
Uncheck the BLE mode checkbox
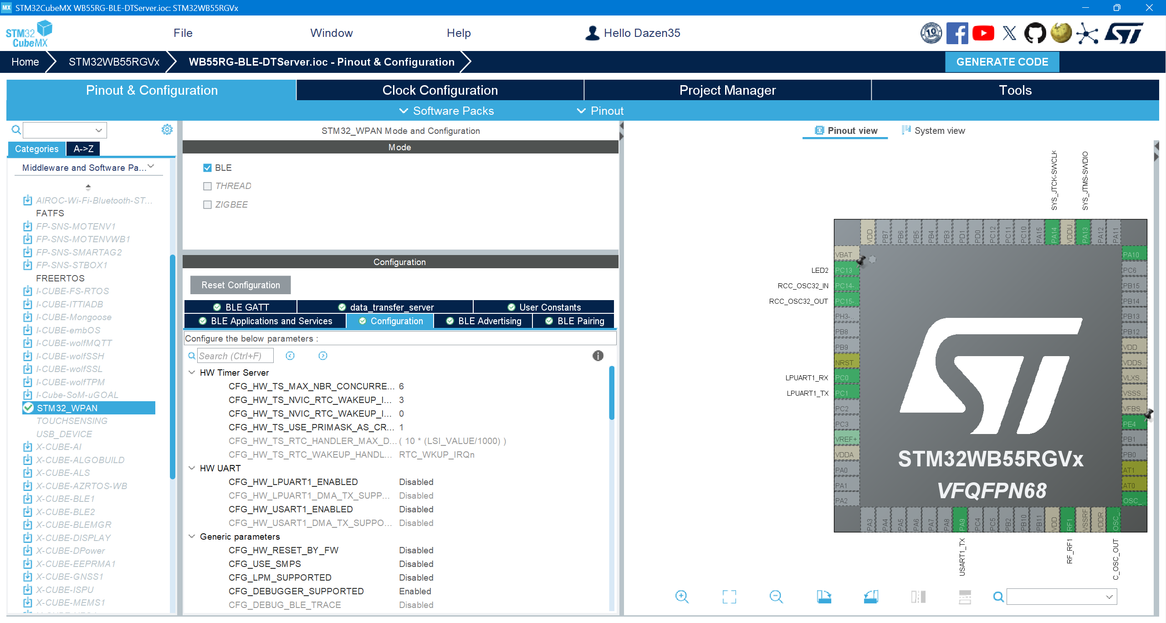pos(208,168)
